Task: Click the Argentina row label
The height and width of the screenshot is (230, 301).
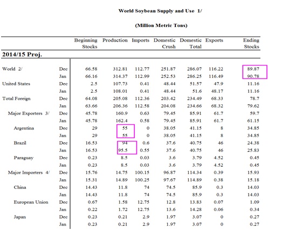Action: tap(24, 128)
